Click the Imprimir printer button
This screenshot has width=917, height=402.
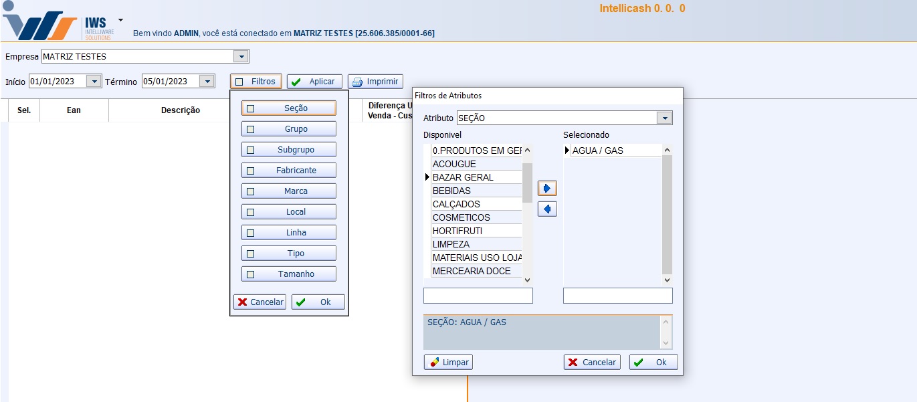coord(375,82)
